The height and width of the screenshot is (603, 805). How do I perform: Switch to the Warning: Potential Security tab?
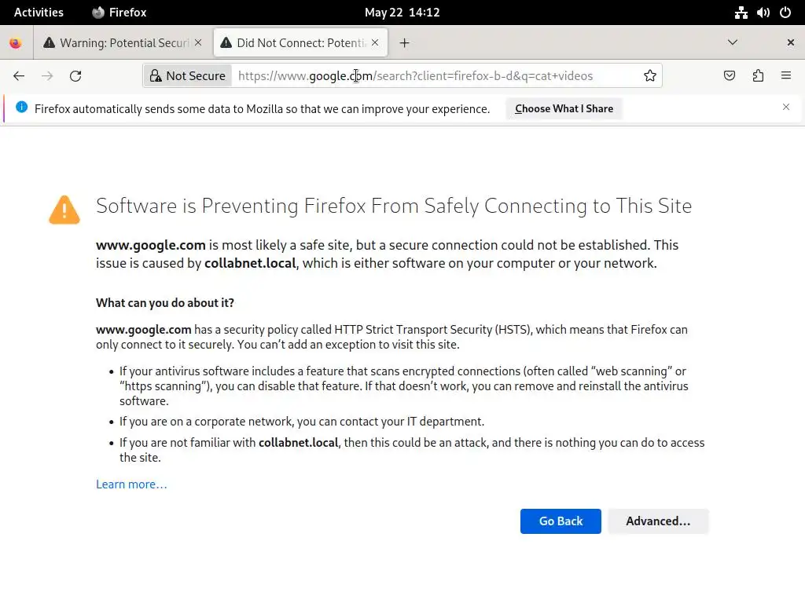click(x=118, y=43)
